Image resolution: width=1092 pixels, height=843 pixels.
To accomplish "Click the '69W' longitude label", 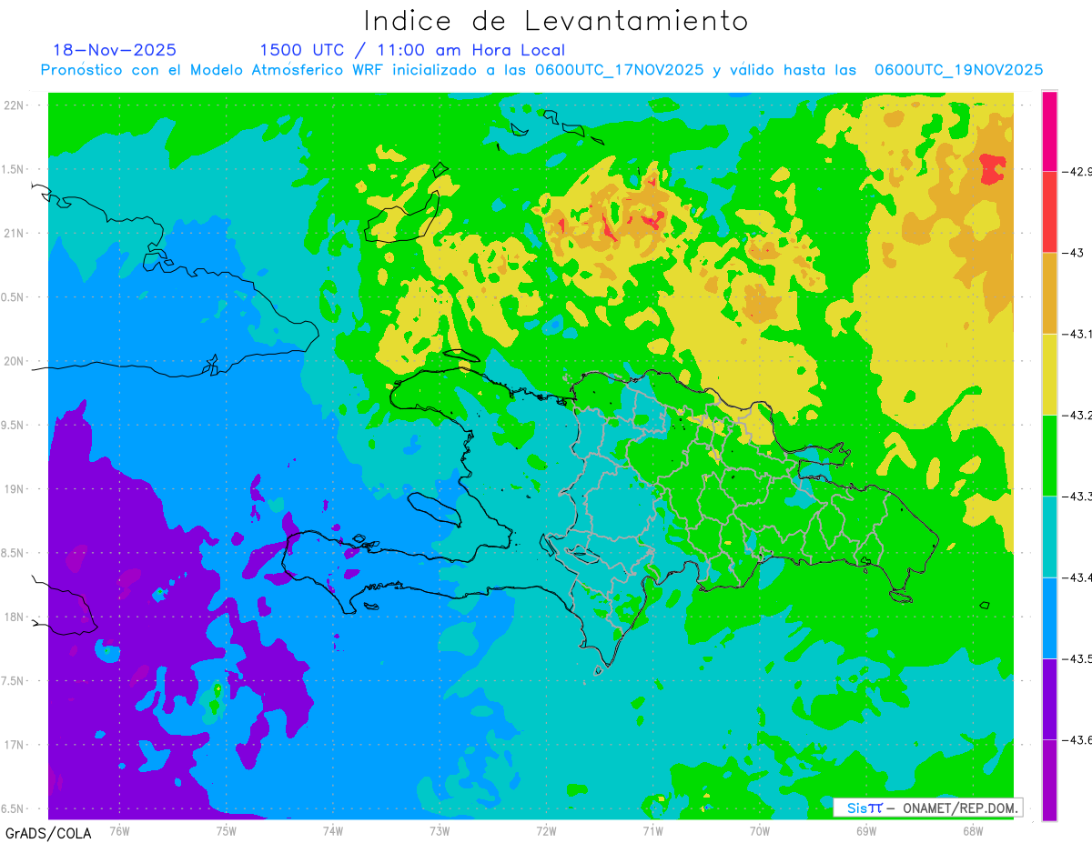I will click(865, 830).
